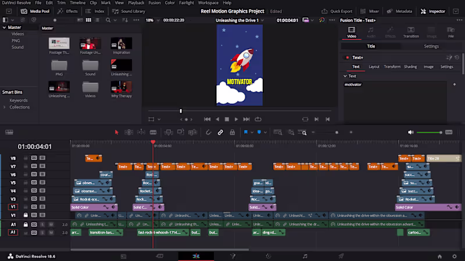Viewport: 465px width, 261px height.
Task: Collapse the Text section in the Inspector
Action: (345, 76)
